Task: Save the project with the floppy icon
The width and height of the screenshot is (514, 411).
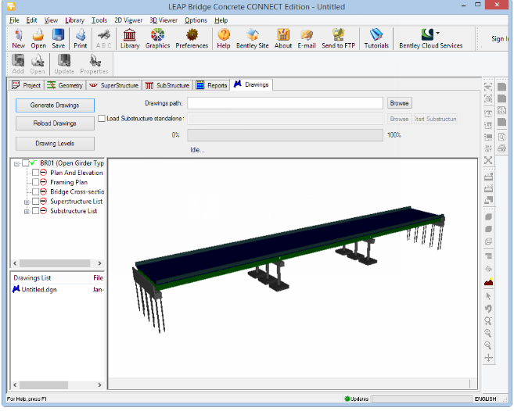Action: [x=59, y=38]
